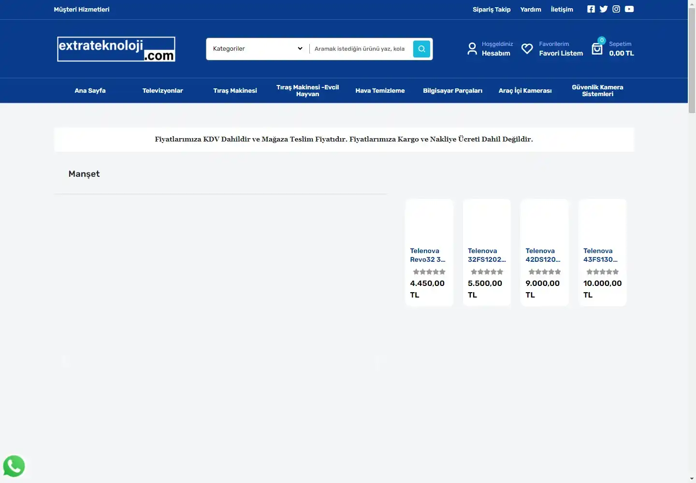
Task: Click star rating of Telenova Revo32
Action: [x=429, y=272]
